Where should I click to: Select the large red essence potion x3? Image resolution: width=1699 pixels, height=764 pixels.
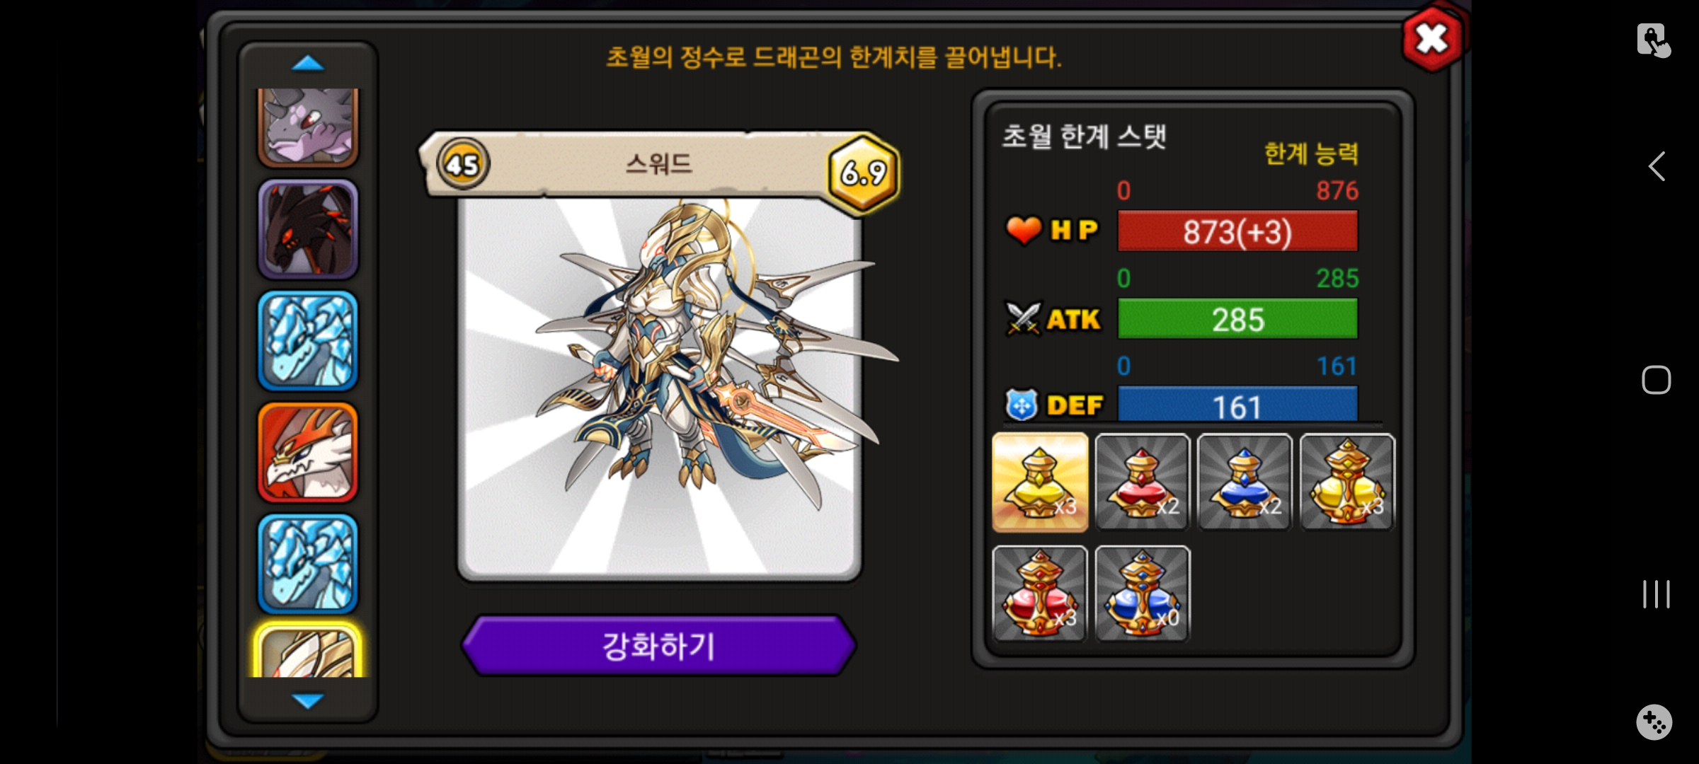click(1040, 594)
